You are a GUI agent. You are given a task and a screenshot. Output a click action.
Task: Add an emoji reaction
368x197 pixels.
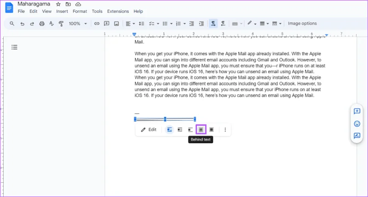click(x=357, y=124)
